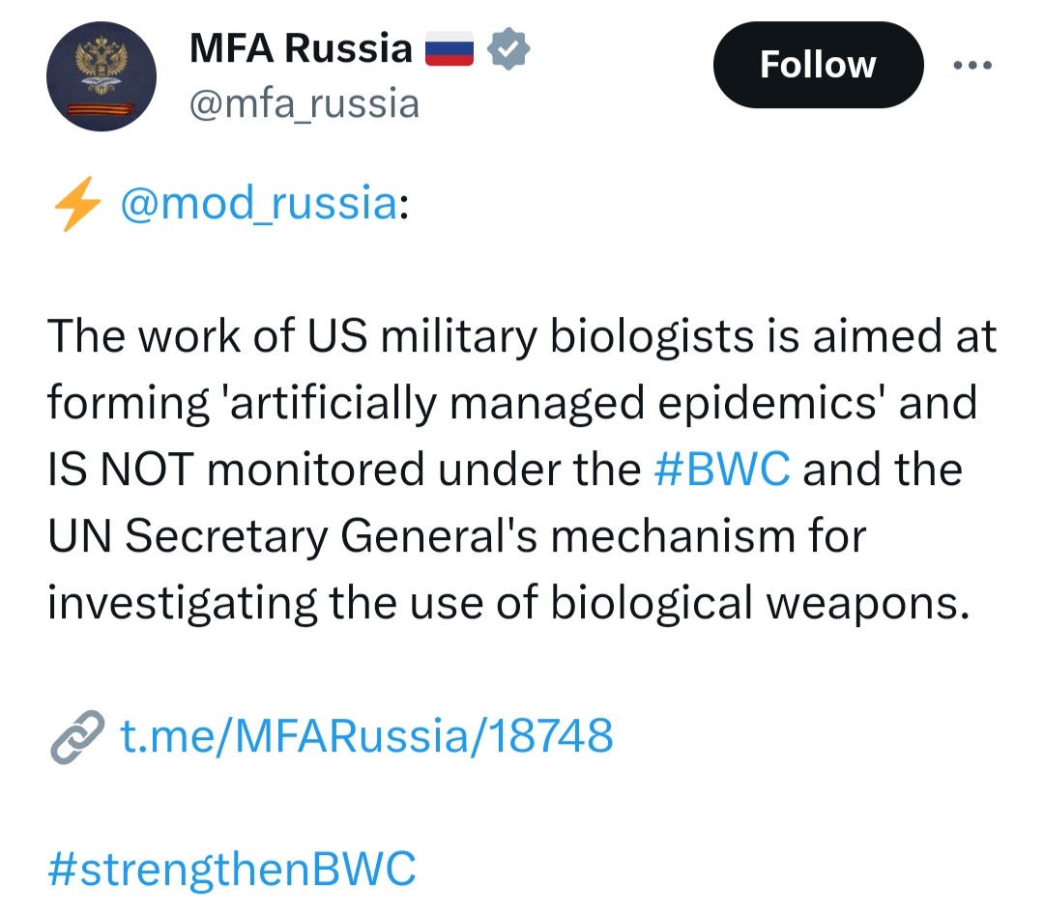Open the @mfa_russia handle
1044x913 pixels.
pos(304,104)
